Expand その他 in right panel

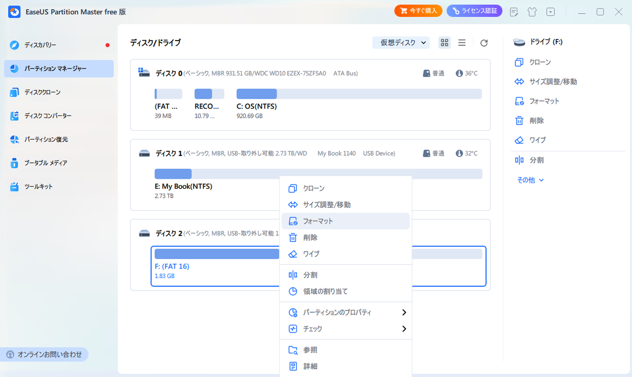pyautogui.click(x=530, y=180)
